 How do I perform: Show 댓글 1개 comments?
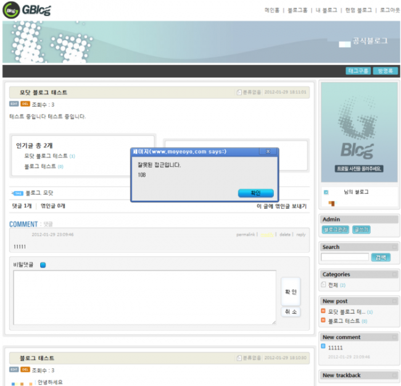pyautogui.click(x=22, y=206)
